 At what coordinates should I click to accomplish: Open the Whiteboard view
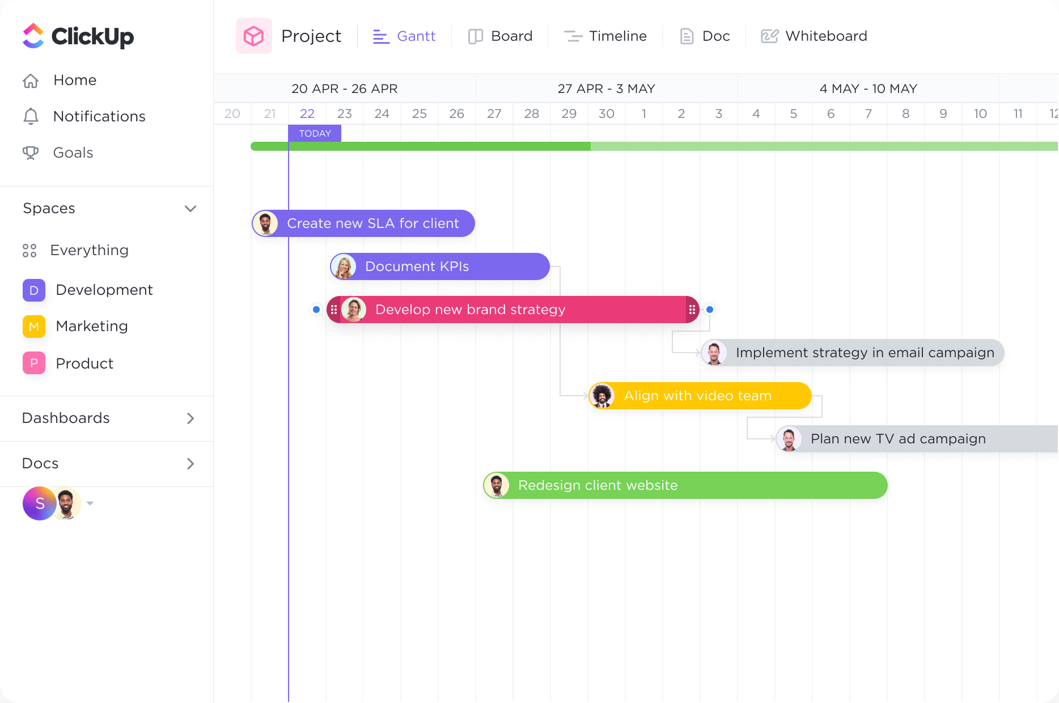pyautogui.click(x=814, y=36)
